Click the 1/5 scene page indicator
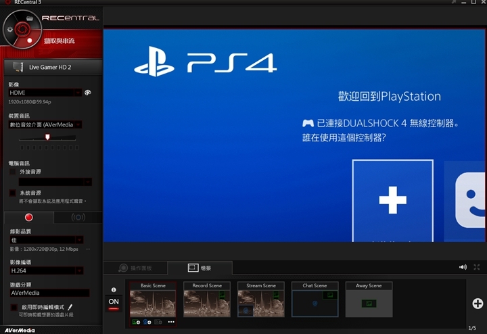 [x=472, y=328]
